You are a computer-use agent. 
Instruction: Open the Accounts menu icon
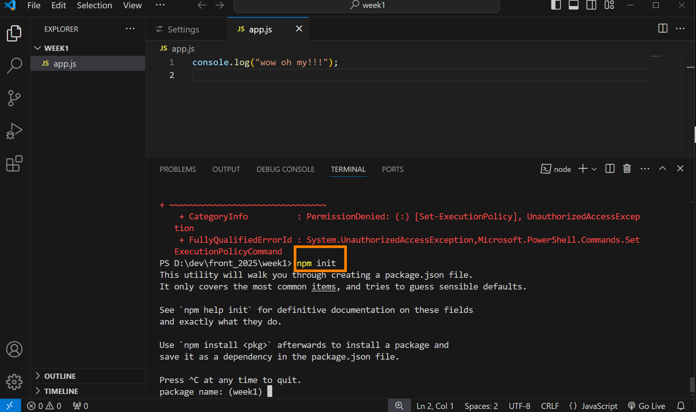tap(14, 349)
